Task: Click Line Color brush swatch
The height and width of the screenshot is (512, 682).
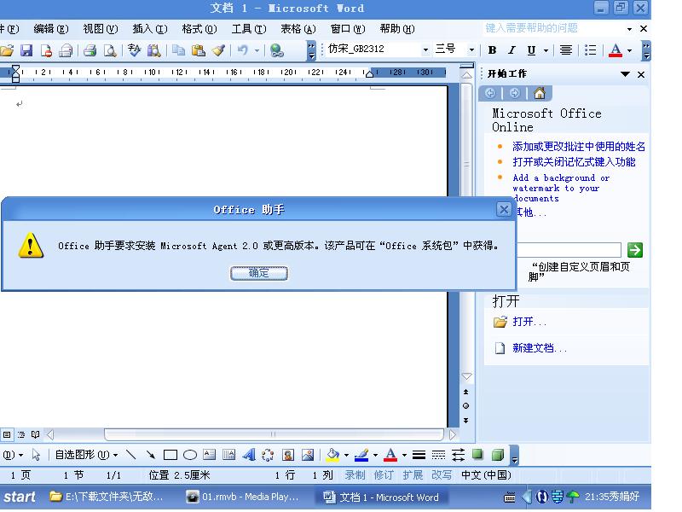Action: click(x=361, y=455)
